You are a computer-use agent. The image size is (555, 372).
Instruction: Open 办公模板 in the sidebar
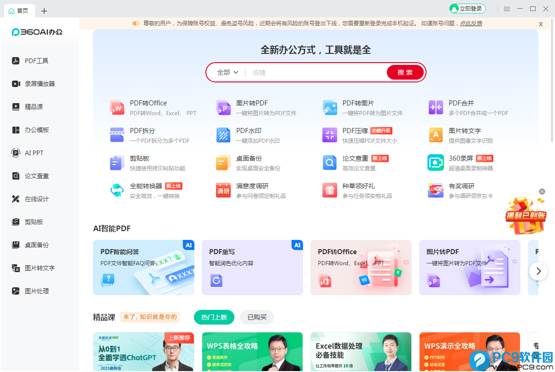tap(30, 130)
